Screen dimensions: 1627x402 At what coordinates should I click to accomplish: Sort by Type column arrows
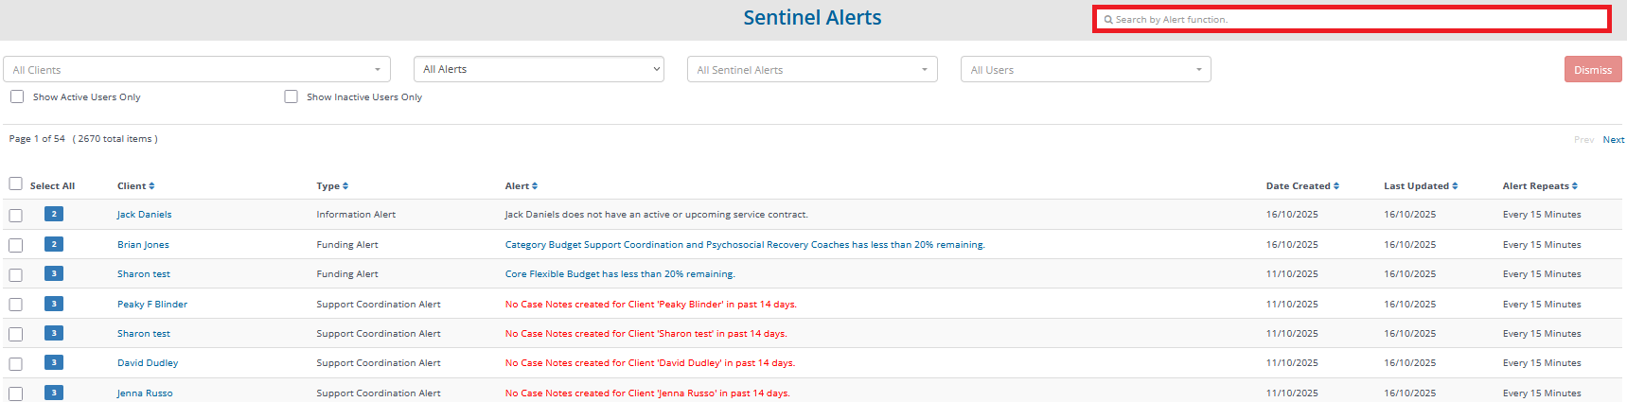[345, 186]
